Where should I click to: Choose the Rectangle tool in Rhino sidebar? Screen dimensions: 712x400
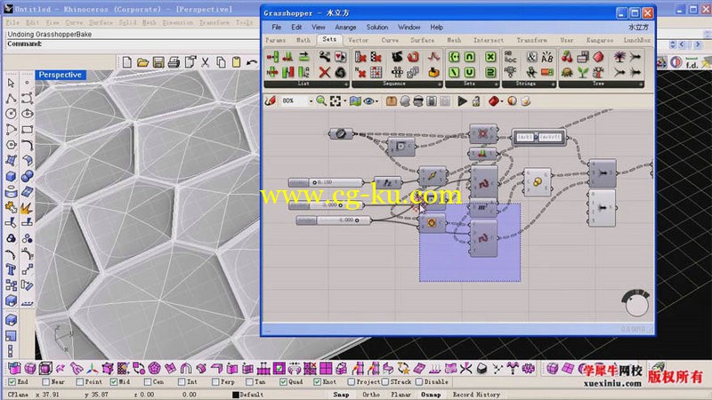click(x=28, y=129)
